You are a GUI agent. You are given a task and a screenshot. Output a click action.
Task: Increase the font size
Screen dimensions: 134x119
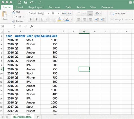64,14
